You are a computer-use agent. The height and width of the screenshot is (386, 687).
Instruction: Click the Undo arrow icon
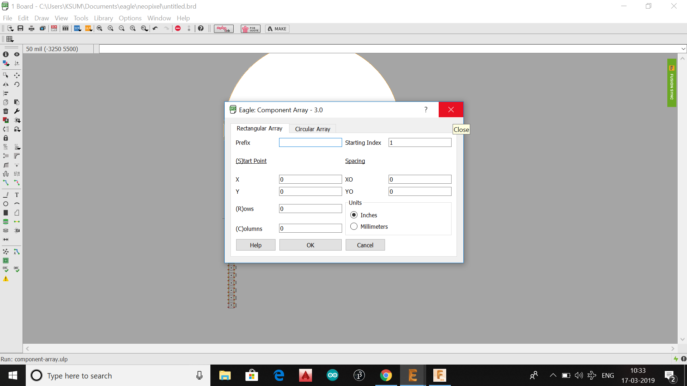pyautogui.click(x=155, y=29)
